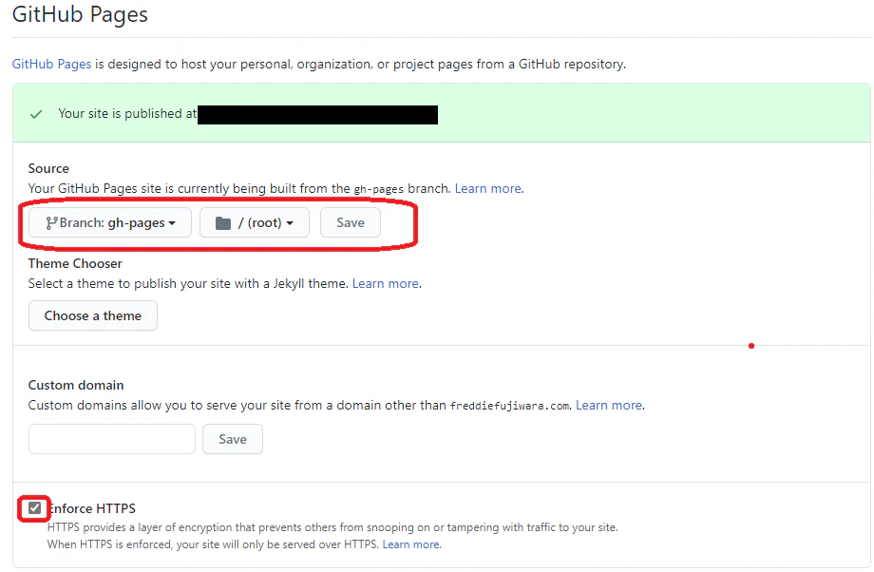Click the GitHub Pages page heading

[80, 14]
